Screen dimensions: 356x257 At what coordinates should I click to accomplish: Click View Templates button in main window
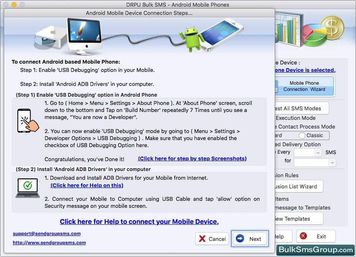tap(299, 219)
